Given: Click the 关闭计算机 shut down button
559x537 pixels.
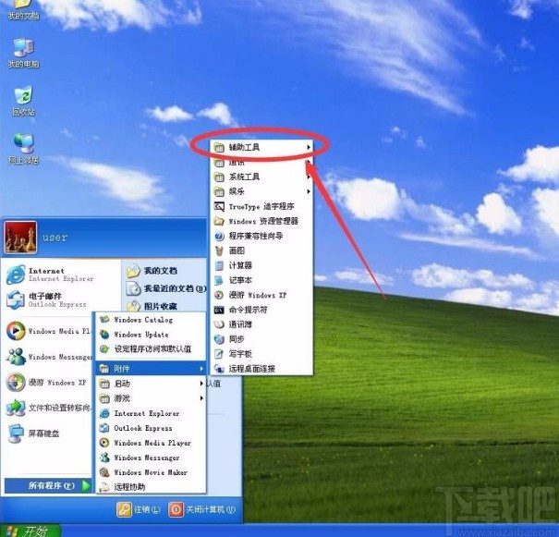Looking at the screenshot, I should pos(201,509).
